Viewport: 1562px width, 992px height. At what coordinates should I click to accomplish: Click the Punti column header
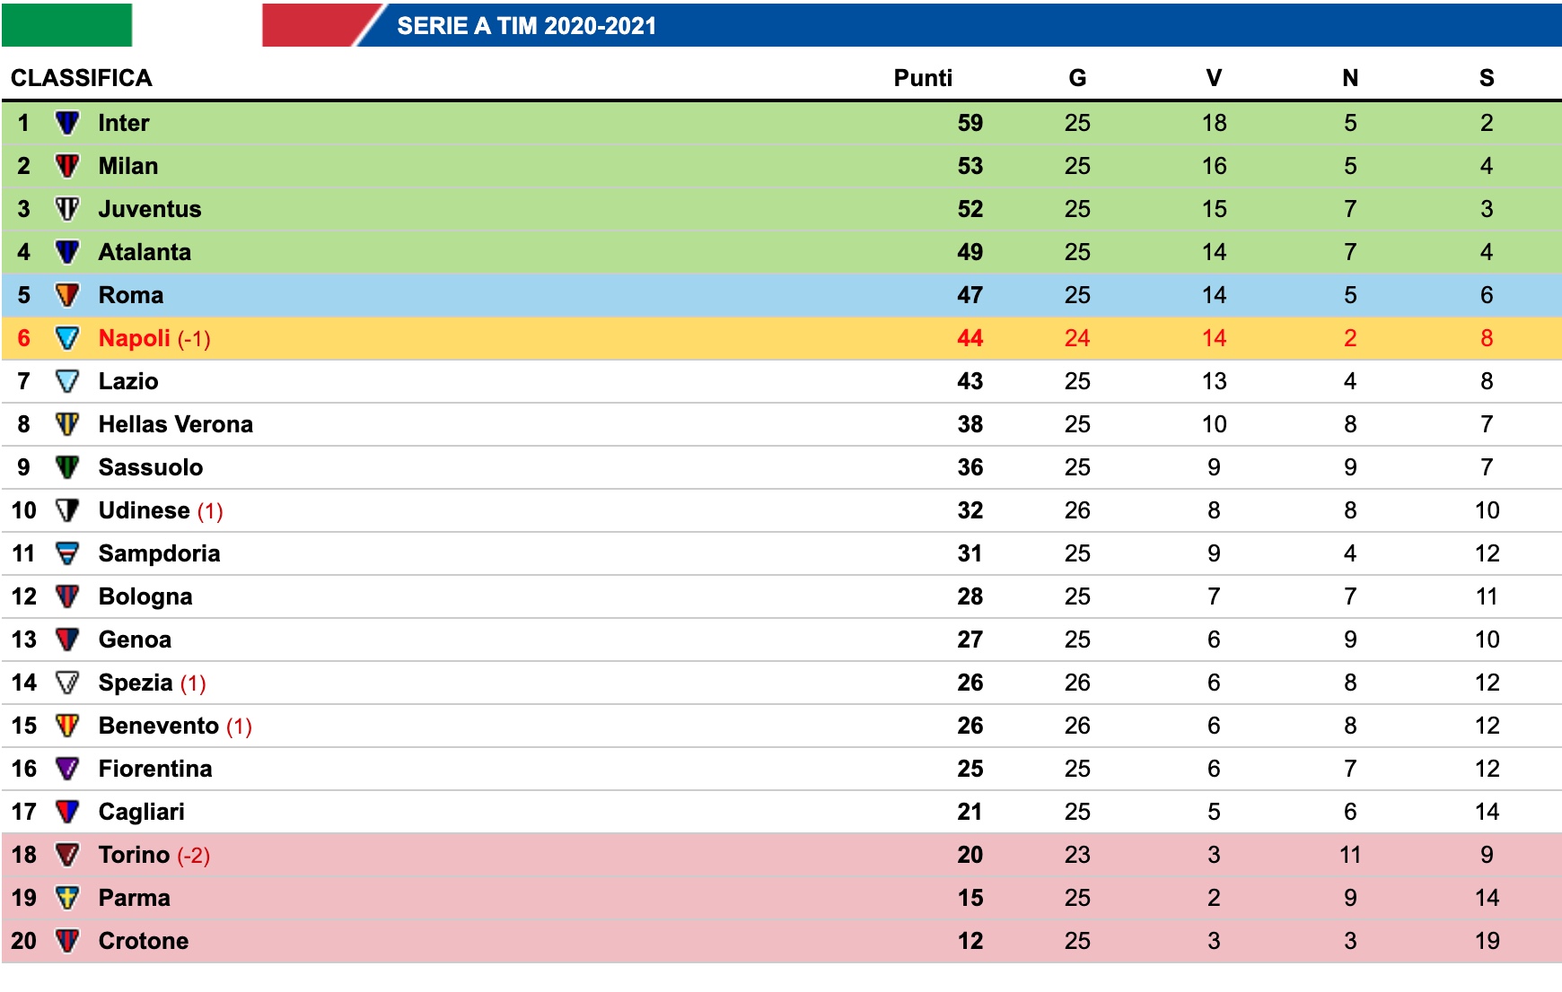pos(922,78)
